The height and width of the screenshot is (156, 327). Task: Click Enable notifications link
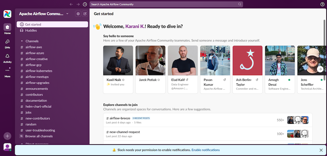point(206,150)
